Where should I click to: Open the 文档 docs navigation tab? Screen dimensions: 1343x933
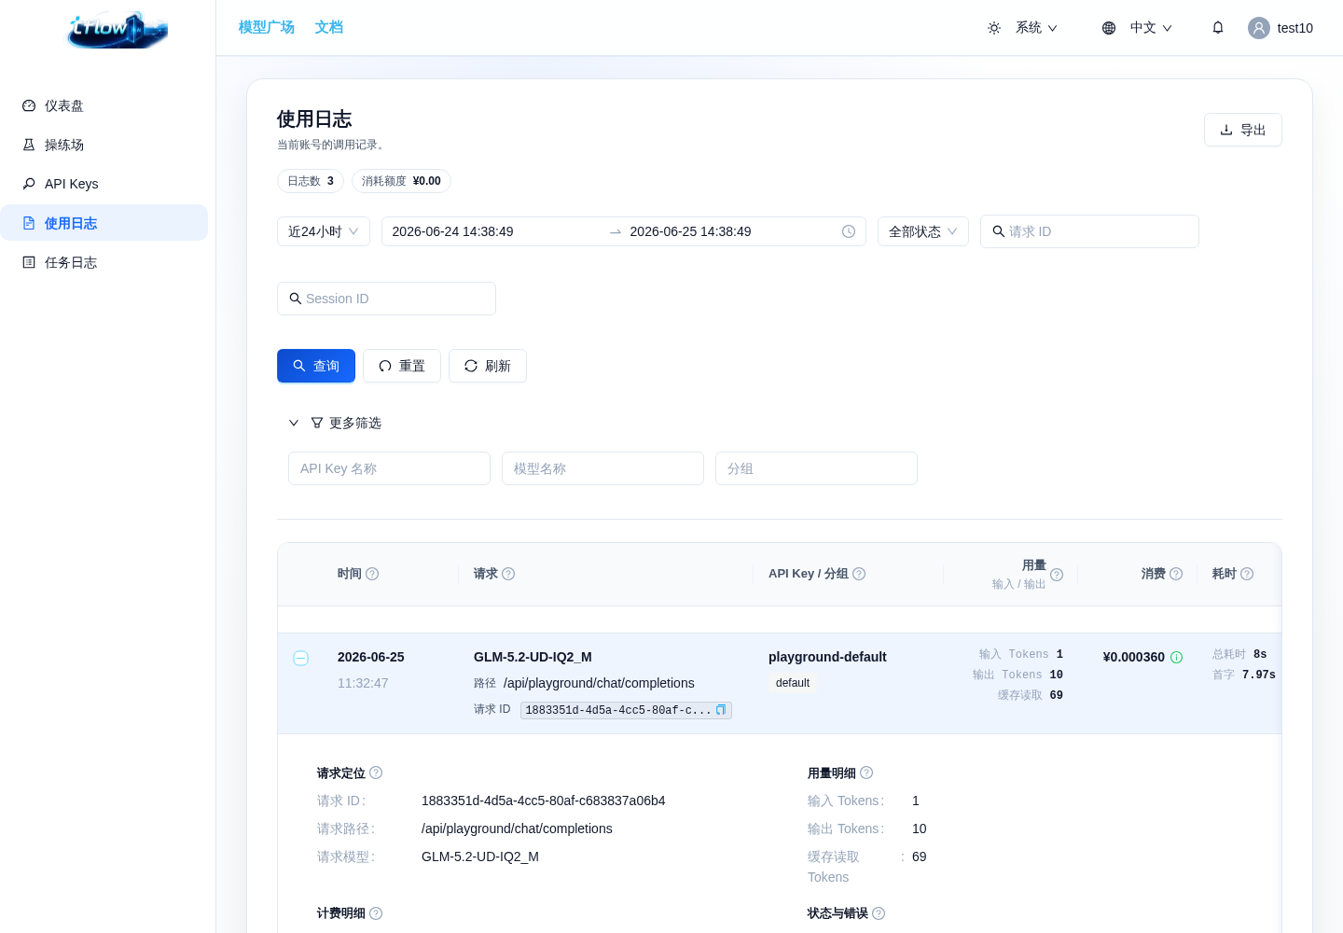point(329,27)
